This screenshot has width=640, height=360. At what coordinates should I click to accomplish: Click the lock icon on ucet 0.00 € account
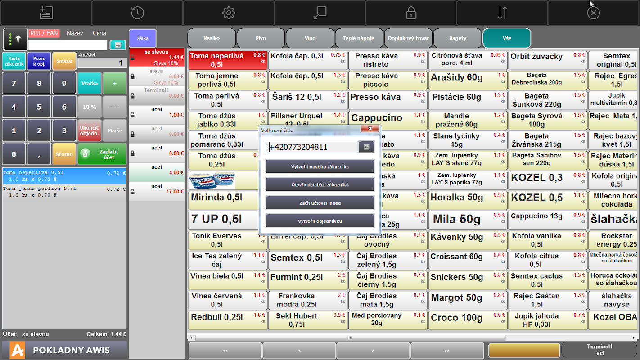click(132, 134)
